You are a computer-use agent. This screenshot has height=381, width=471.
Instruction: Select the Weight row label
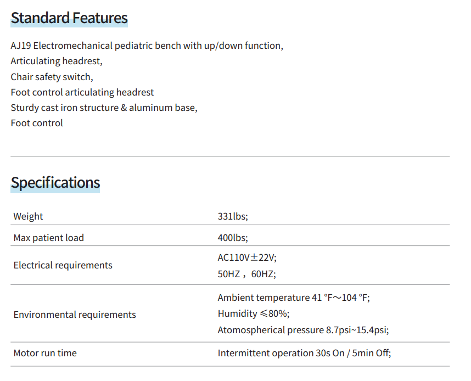point(28,216)
